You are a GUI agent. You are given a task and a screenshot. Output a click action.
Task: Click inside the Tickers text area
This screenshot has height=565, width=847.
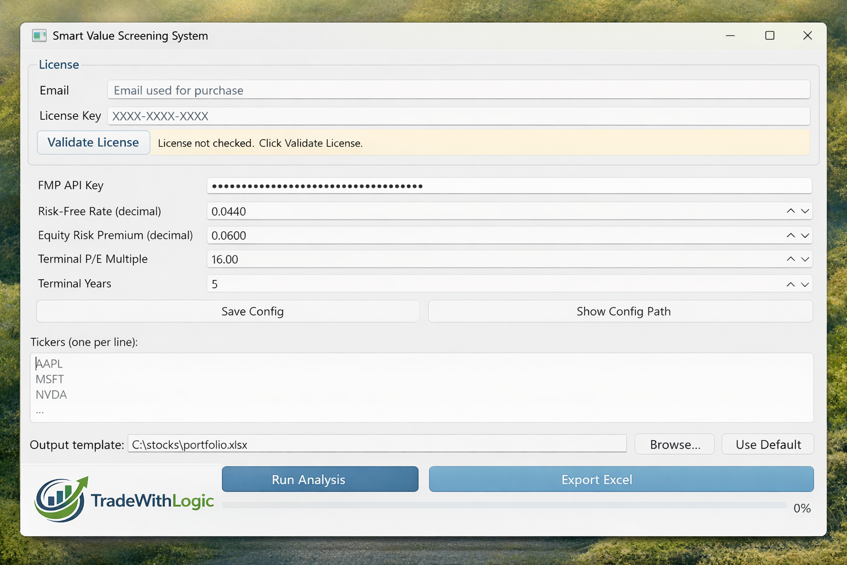point(386,386)
